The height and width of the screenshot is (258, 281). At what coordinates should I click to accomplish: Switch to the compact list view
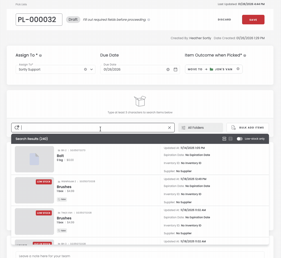tap(231, 139)
